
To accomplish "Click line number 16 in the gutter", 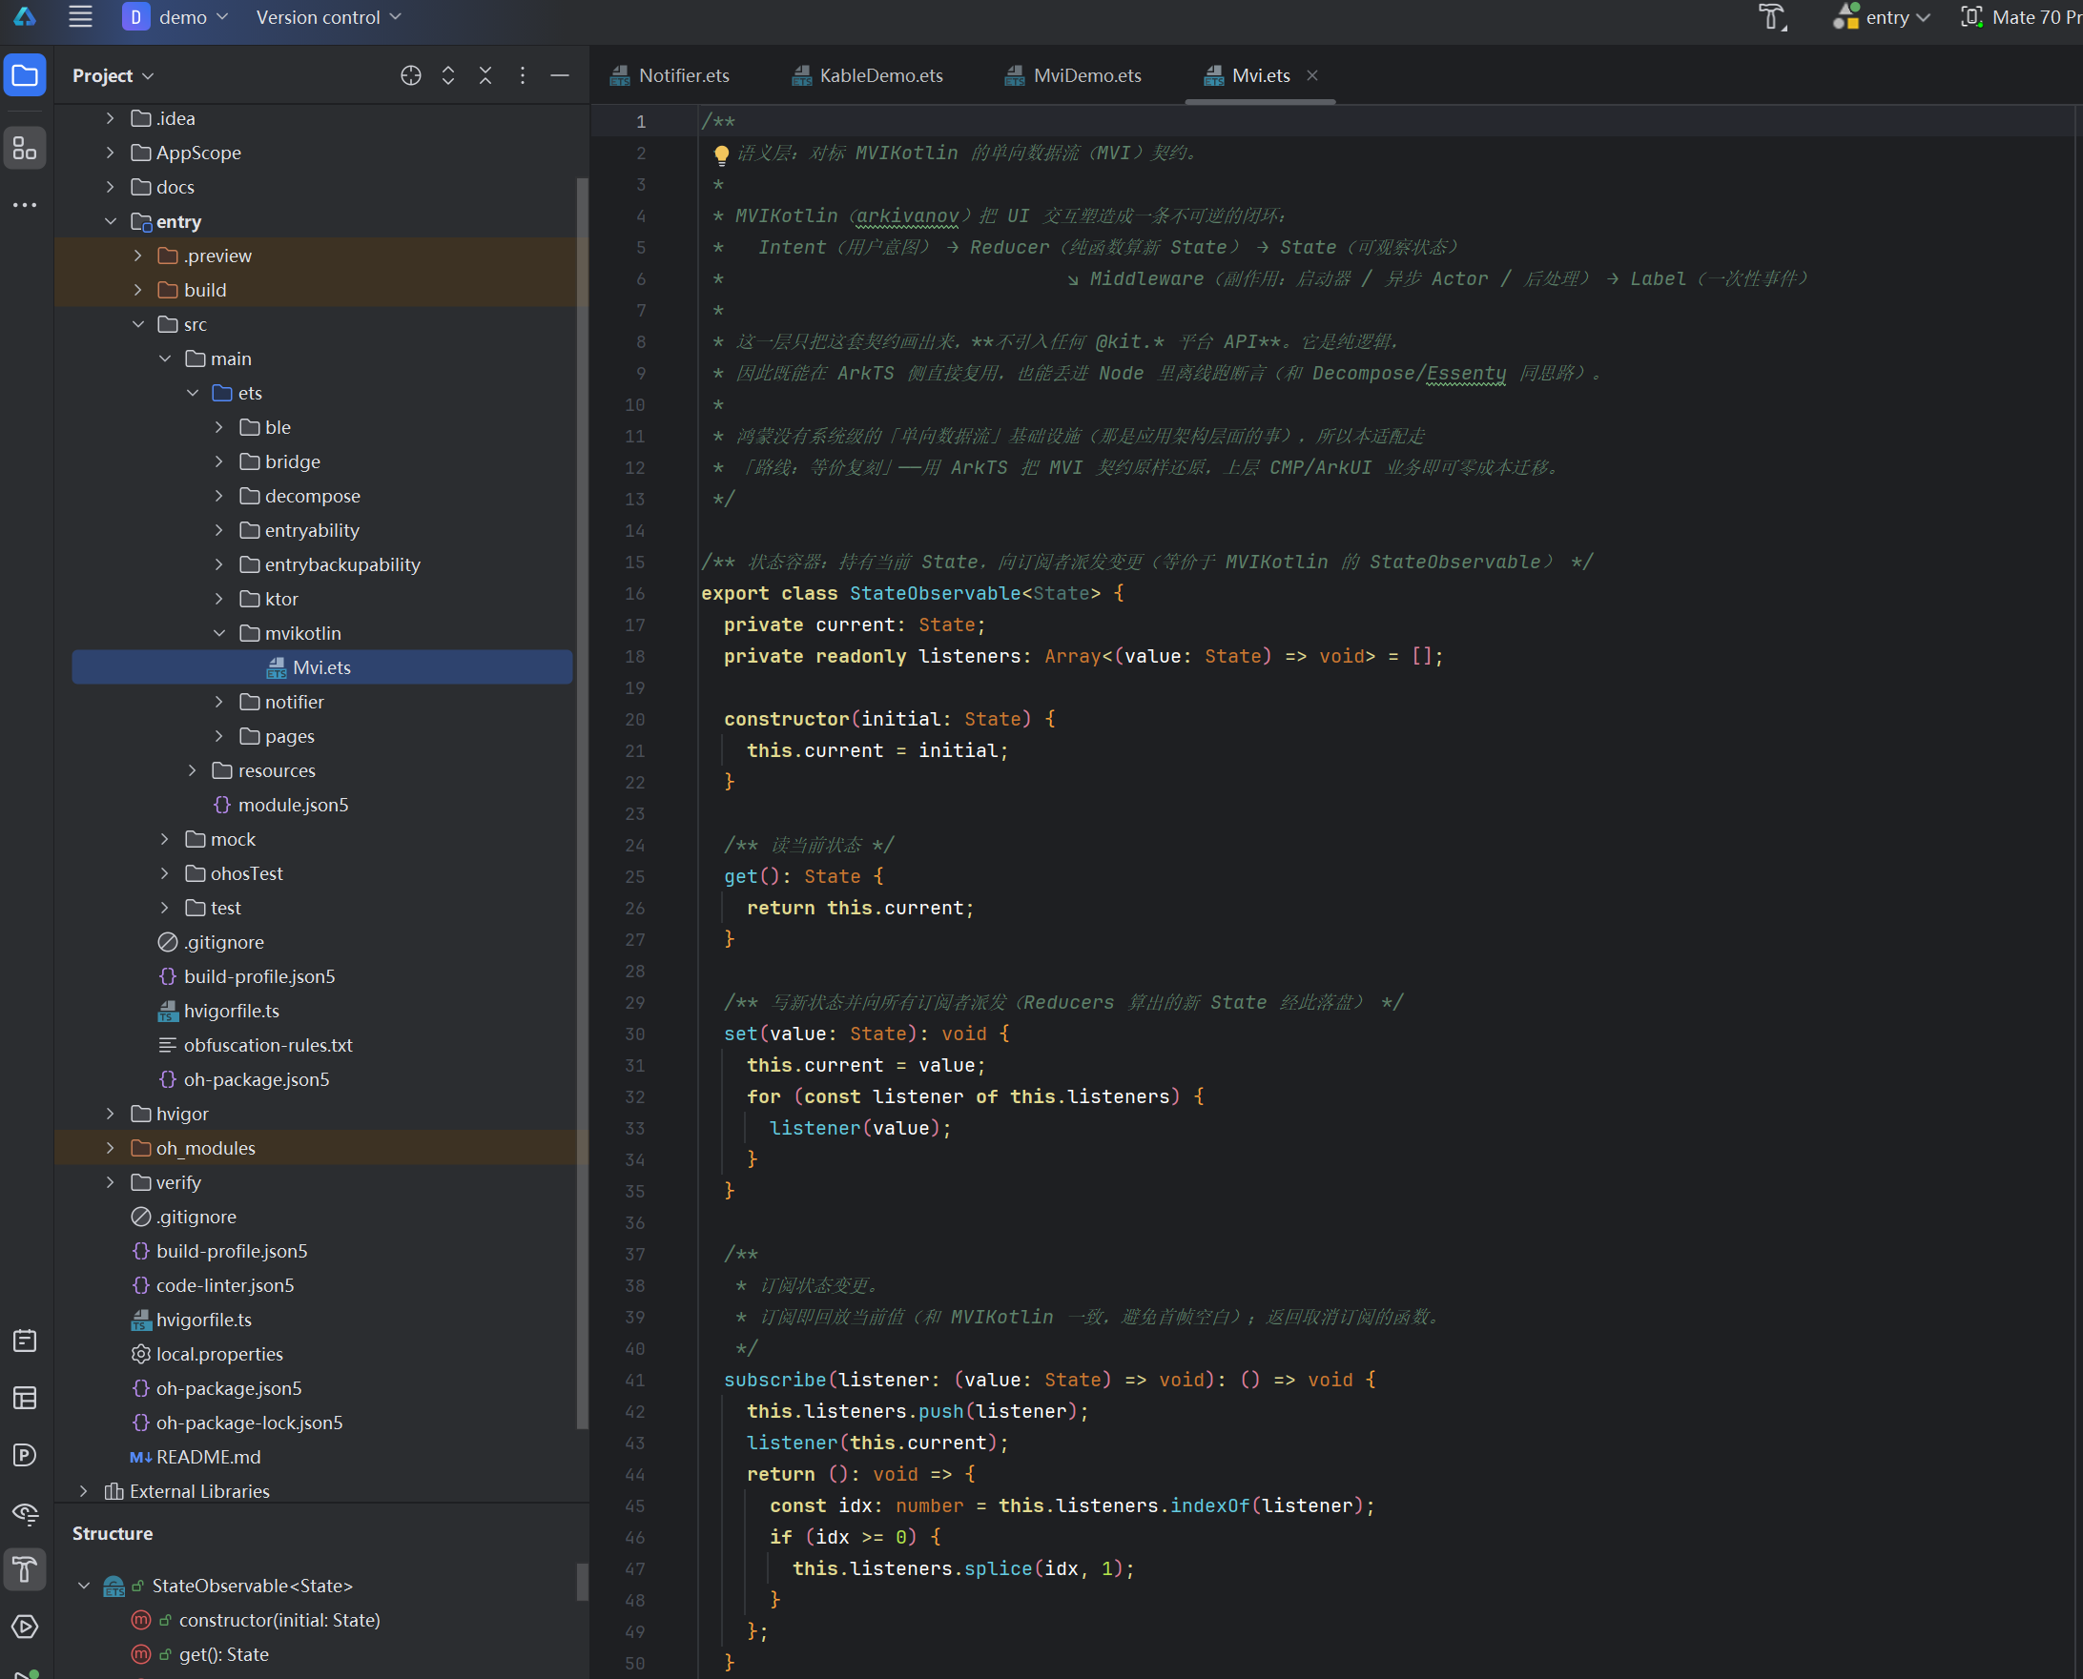I will (634, 594).
